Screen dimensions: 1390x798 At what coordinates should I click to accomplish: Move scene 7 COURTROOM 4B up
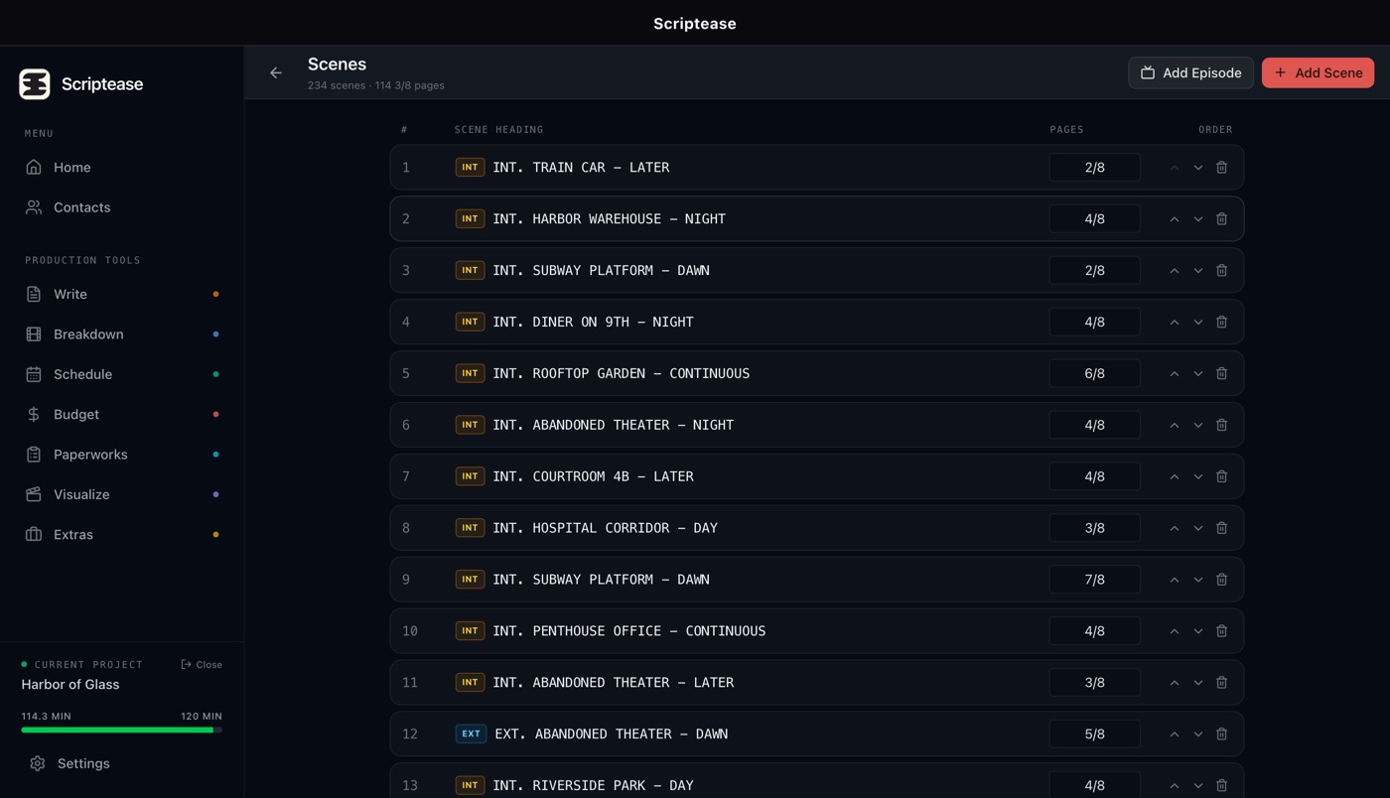(1175, 477)
